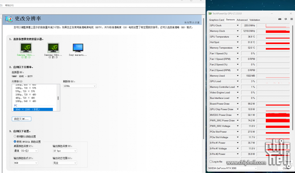The image size is (295, 173).
Task: Open PCIe Slot Power sensor dropdown arrow
Action: (x=238, y=132)
